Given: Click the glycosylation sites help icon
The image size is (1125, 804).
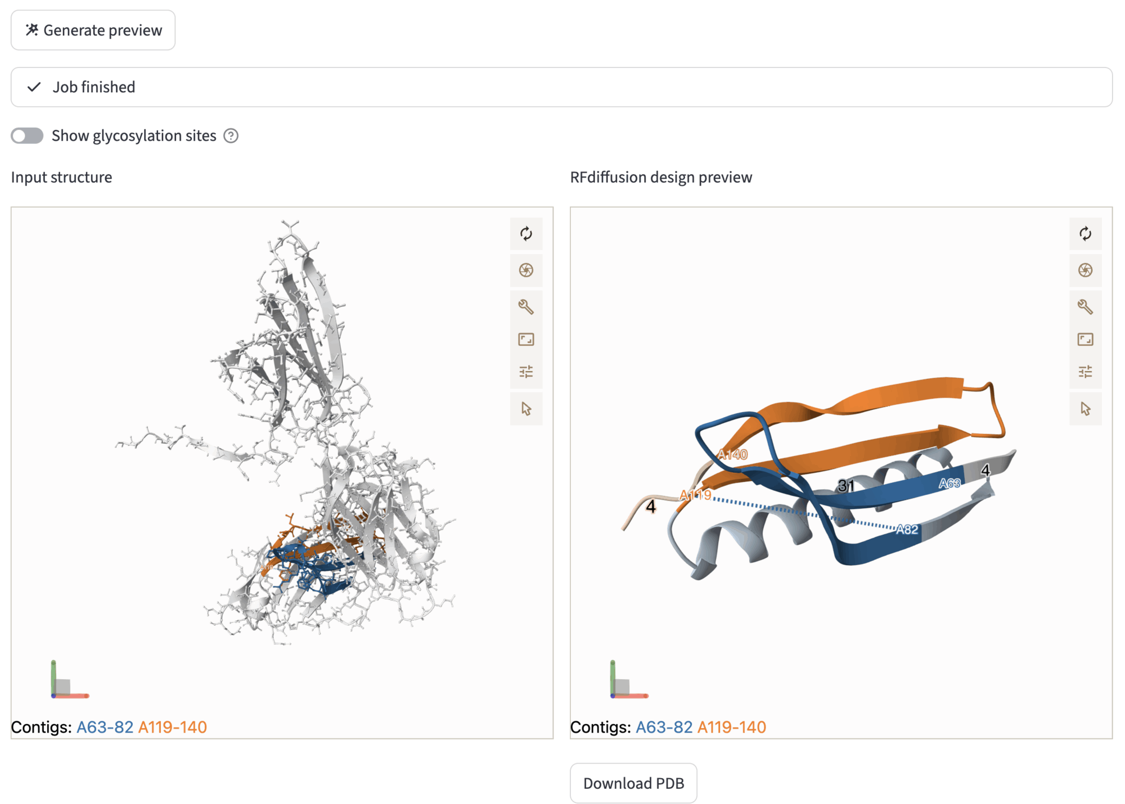Looking at the screenshot, I should [231, 136].
